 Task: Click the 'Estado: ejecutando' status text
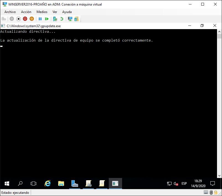[x=15, y=193]
